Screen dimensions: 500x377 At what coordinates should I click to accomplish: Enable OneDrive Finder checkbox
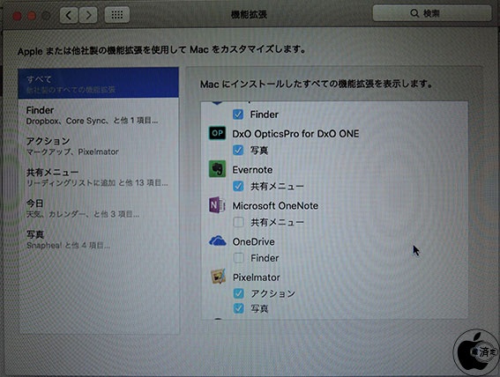238,257
